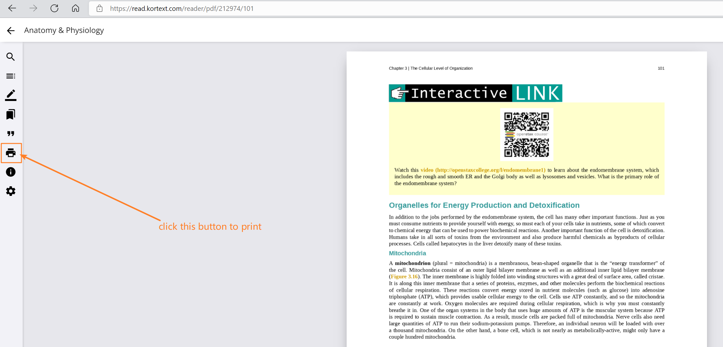Open the bookmarks panel icon
723x347 pixels.
coord(11,114)
